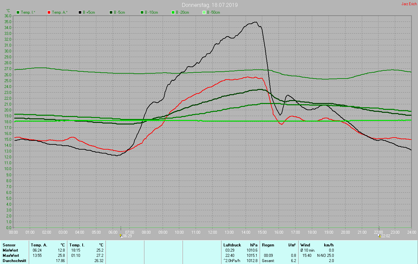Click the light green B -50cm legend swatch
The image size is (418, 264).
(x=204, y=12)
